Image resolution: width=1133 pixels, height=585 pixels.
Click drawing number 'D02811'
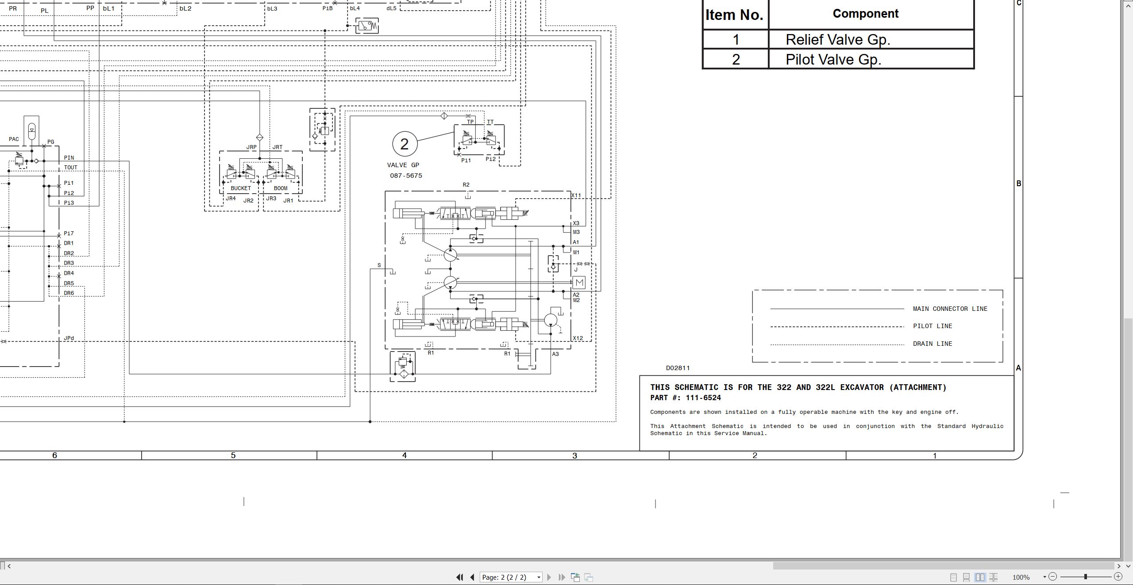coord(678,368)
